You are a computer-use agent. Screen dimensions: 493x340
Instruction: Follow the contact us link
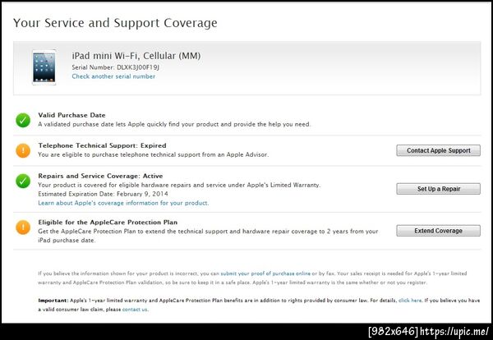(135, 310)
